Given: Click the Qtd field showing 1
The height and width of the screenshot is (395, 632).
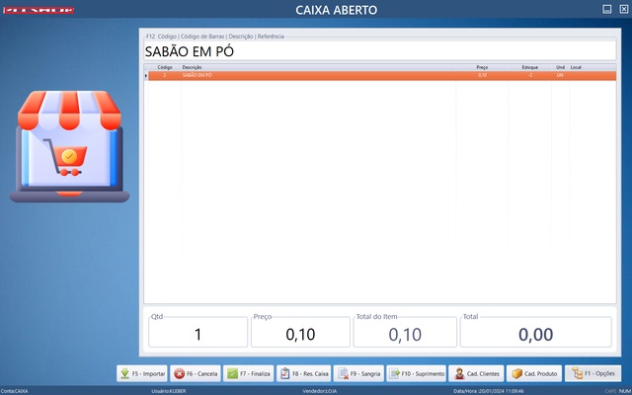Looking at the screenshot, I should [x=197, y=334].
